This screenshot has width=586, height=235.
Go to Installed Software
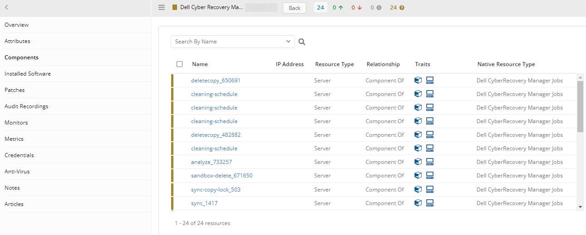[28, 74]
